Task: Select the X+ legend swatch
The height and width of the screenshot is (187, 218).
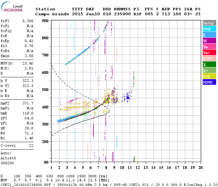Action: (x=209, y=70)
